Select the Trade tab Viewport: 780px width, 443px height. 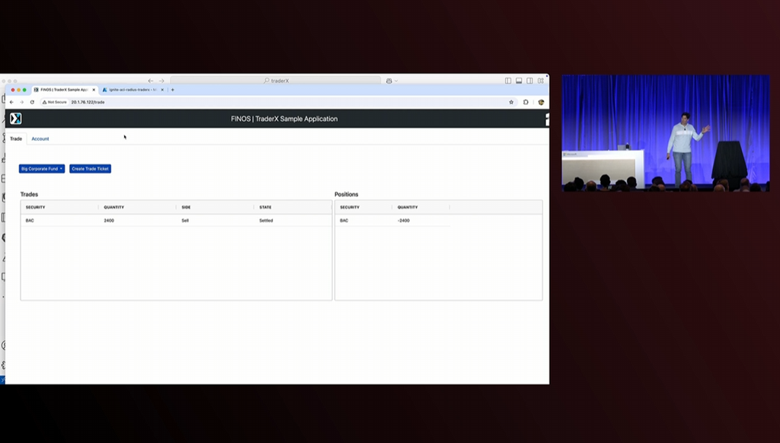pos(16,139)
